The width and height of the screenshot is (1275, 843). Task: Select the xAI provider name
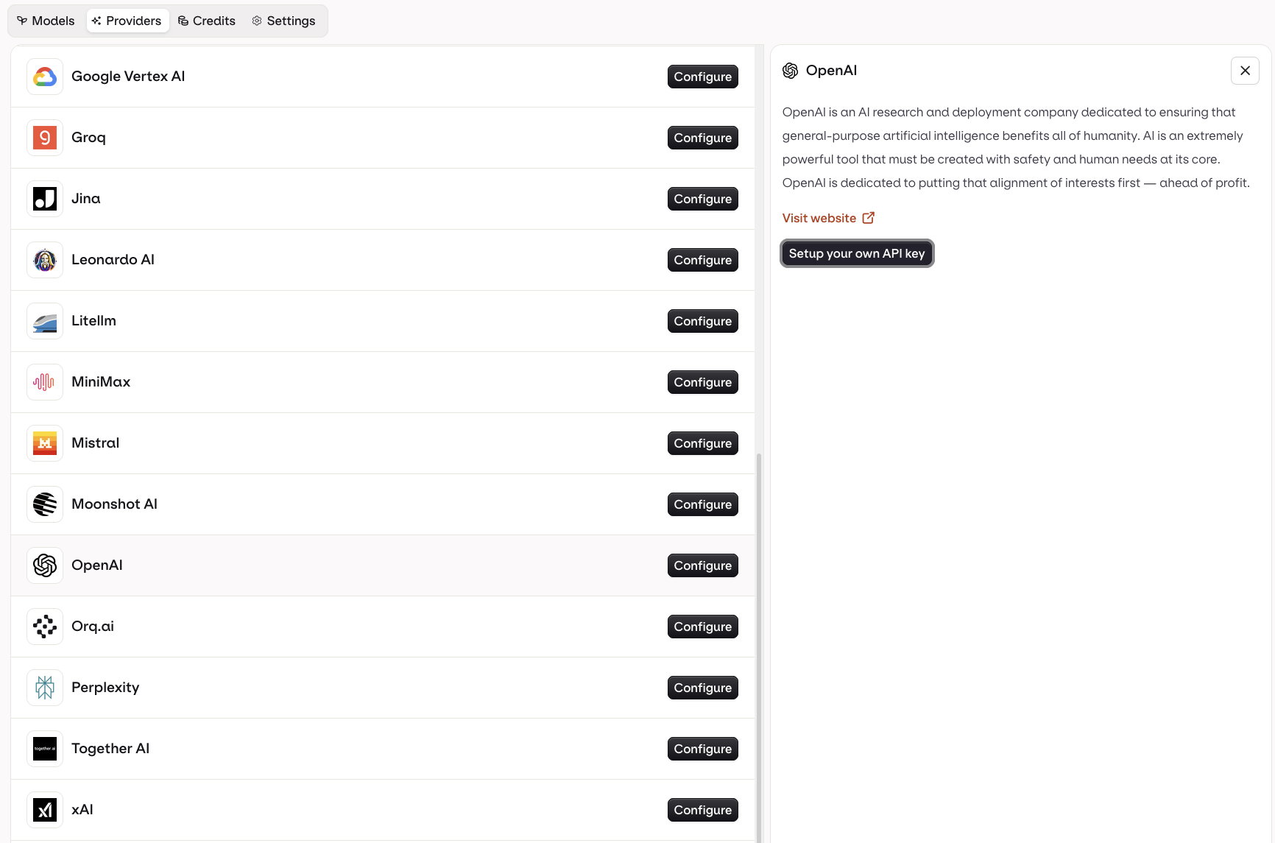[82, 810]
